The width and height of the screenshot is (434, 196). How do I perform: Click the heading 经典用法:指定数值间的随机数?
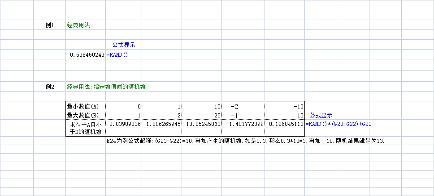tap(106, 87)
